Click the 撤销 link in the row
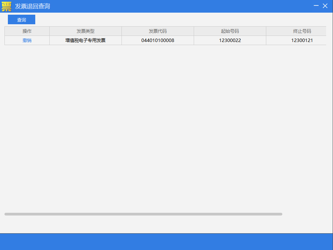The height and width of the screenshot is (250, 333). [27, 40]
